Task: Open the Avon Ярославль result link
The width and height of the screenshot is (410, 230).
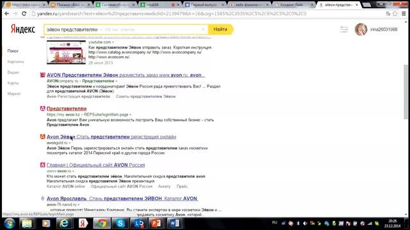Action: (122, 199)
